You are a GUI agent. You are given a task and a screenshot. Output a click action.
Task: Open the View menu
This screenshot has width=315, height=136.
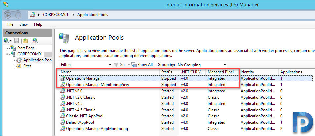click(23, 24)
